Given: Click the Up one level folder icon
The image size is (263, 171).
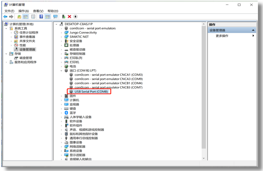Looking at the screenshot, I should [19, 17].
